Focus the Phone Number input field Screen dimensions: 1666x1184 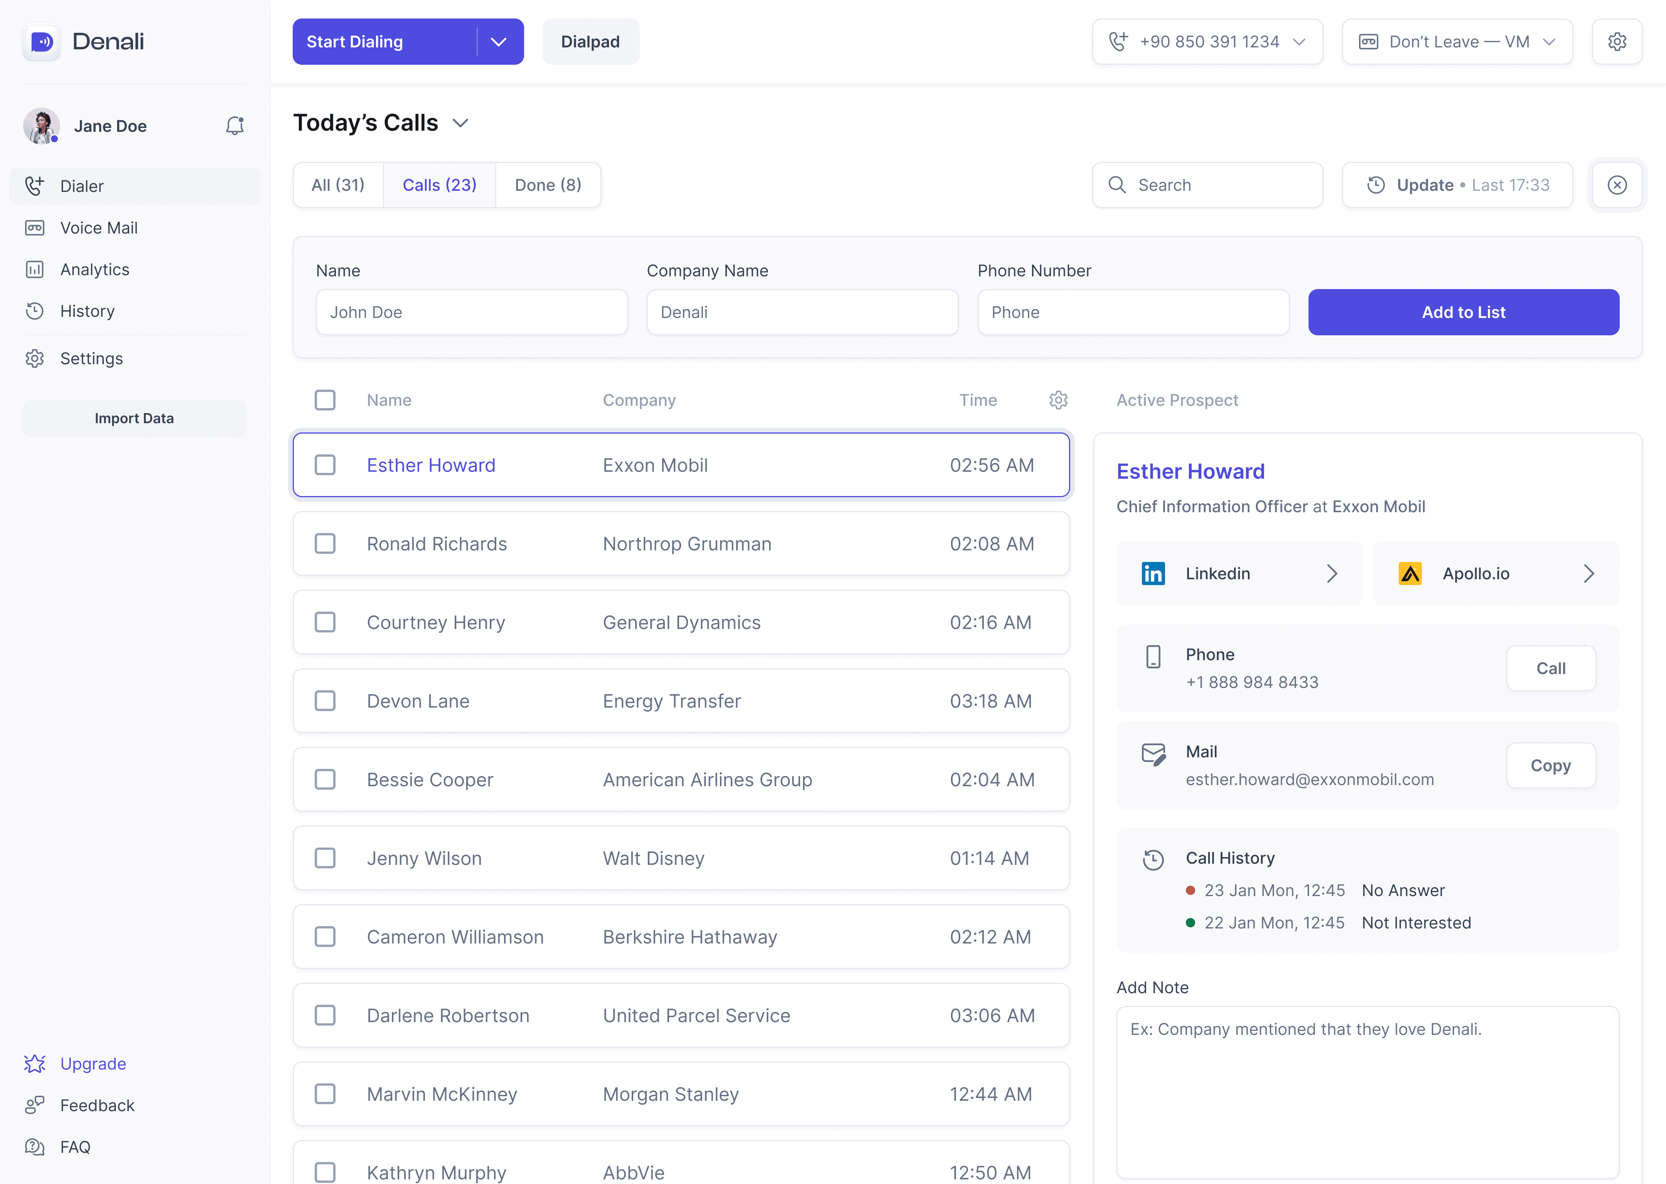tap(1133, 313)
